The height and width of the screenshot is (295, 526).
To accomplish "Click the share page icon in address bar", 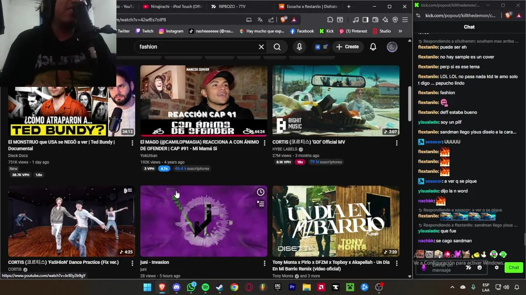I will tap(271, 20).
